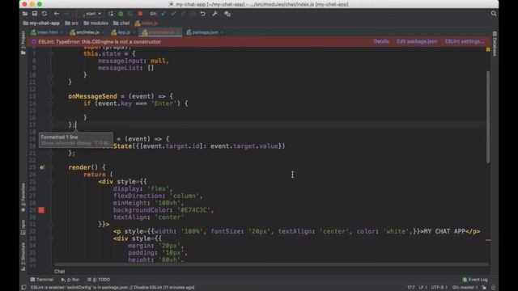518x291 pixels.
Task: Navigate back with the left arrow
Action: tap(57, 14)
